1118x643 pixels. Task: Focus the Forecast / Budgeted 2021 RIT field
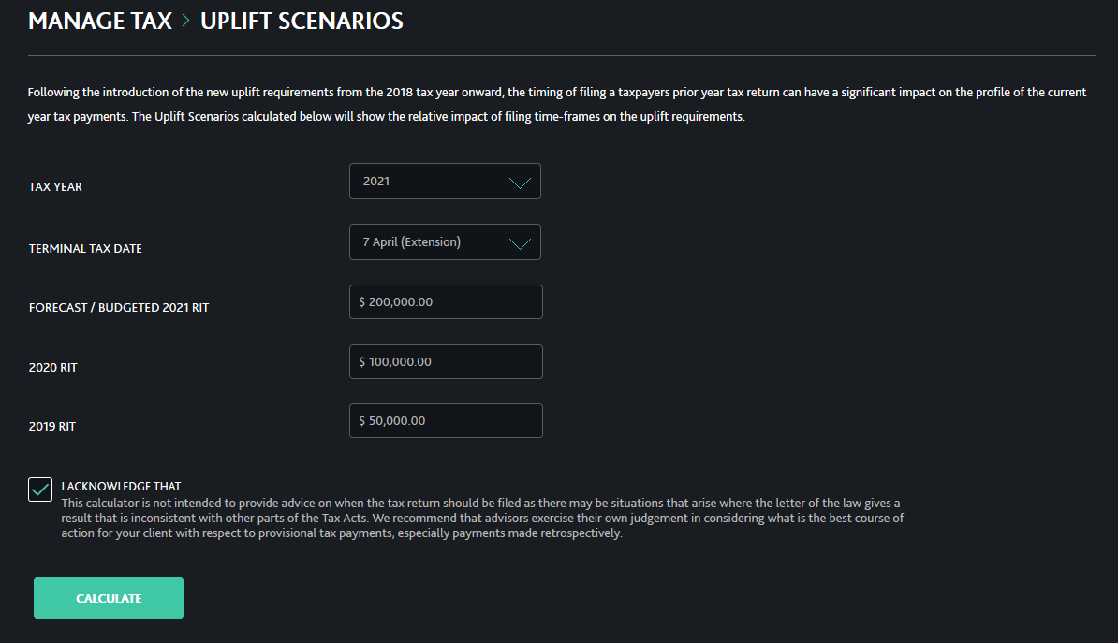(x=446, y=302)
